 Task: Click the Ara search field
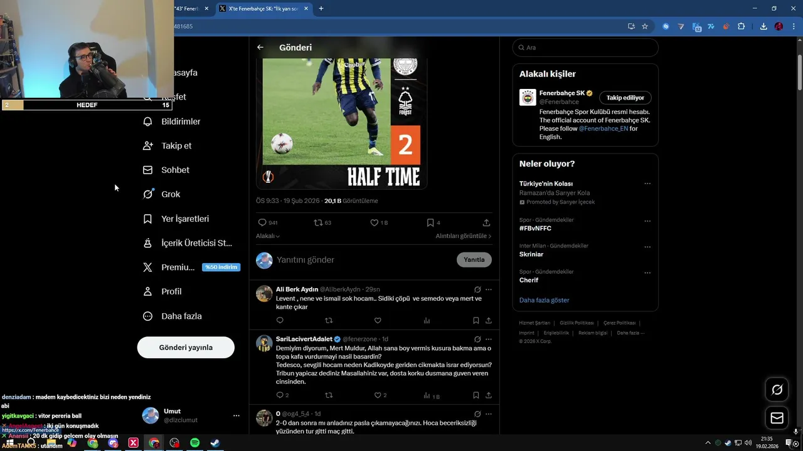[x=585, y=48]
